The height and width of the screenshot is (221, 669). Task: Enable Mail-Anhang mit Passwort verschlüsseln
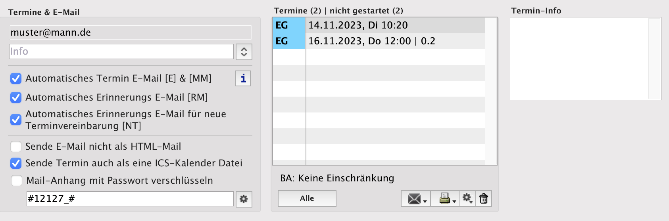point(17,181)
